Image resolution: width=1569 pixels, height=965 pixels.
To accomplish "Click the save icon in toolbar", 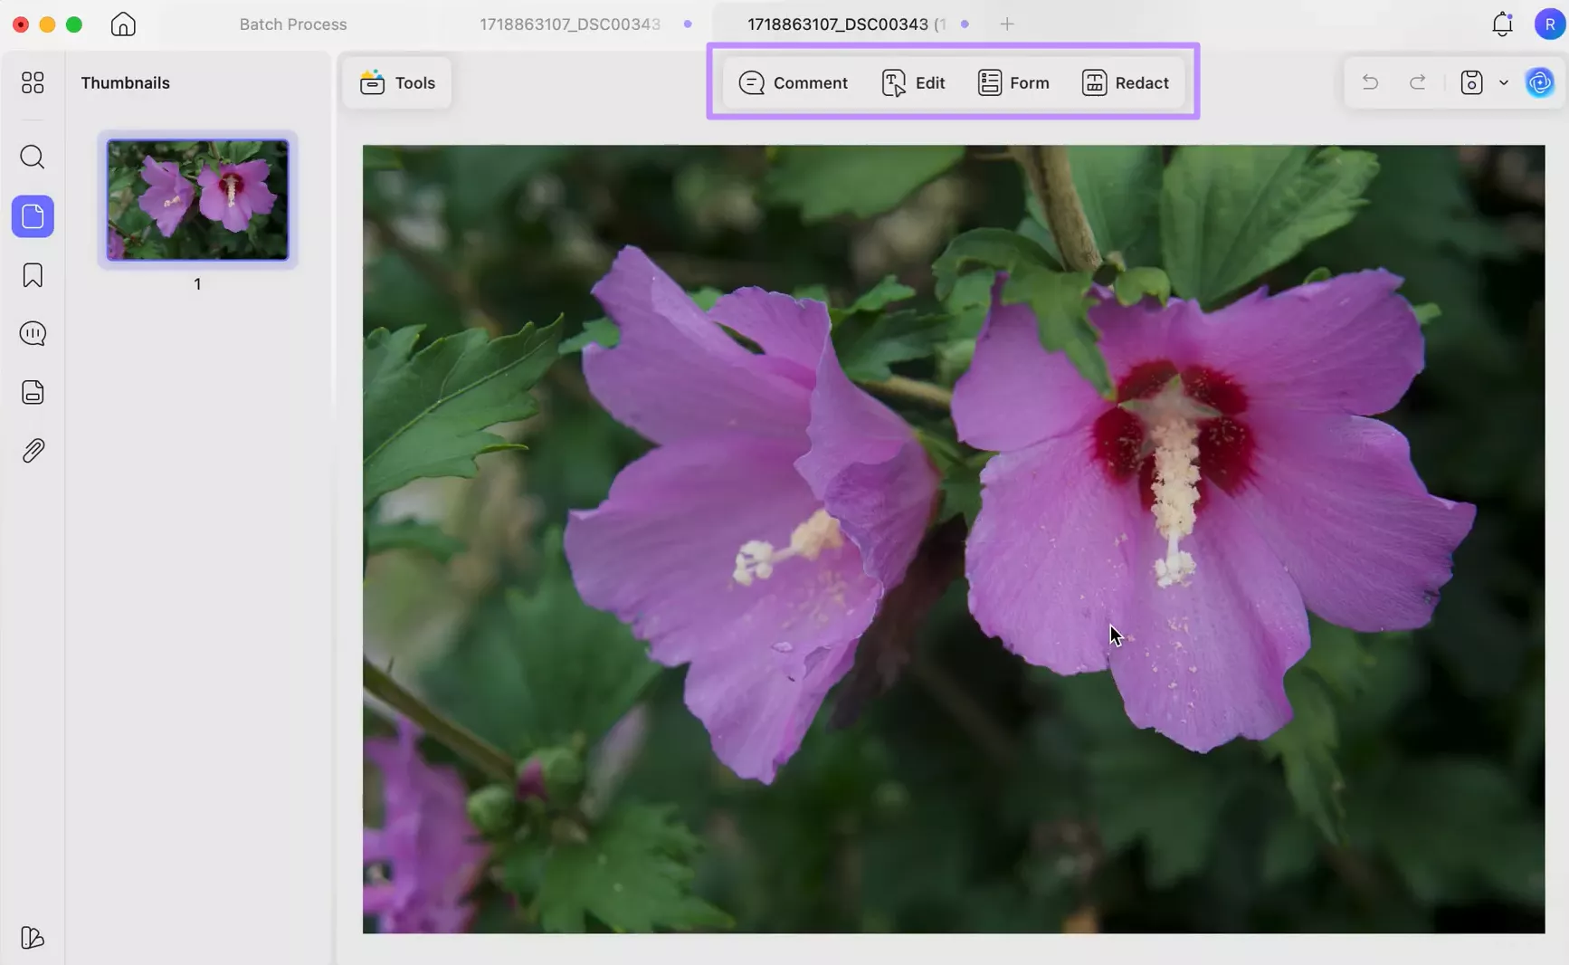I will [x=1471, y=83].
